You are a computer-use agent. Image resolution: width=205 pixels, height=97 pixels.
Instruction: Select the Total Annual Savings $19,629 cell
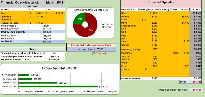[47, 31]
